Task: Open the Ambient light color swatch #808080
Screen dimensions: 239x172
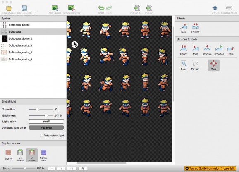Action: 46,127
